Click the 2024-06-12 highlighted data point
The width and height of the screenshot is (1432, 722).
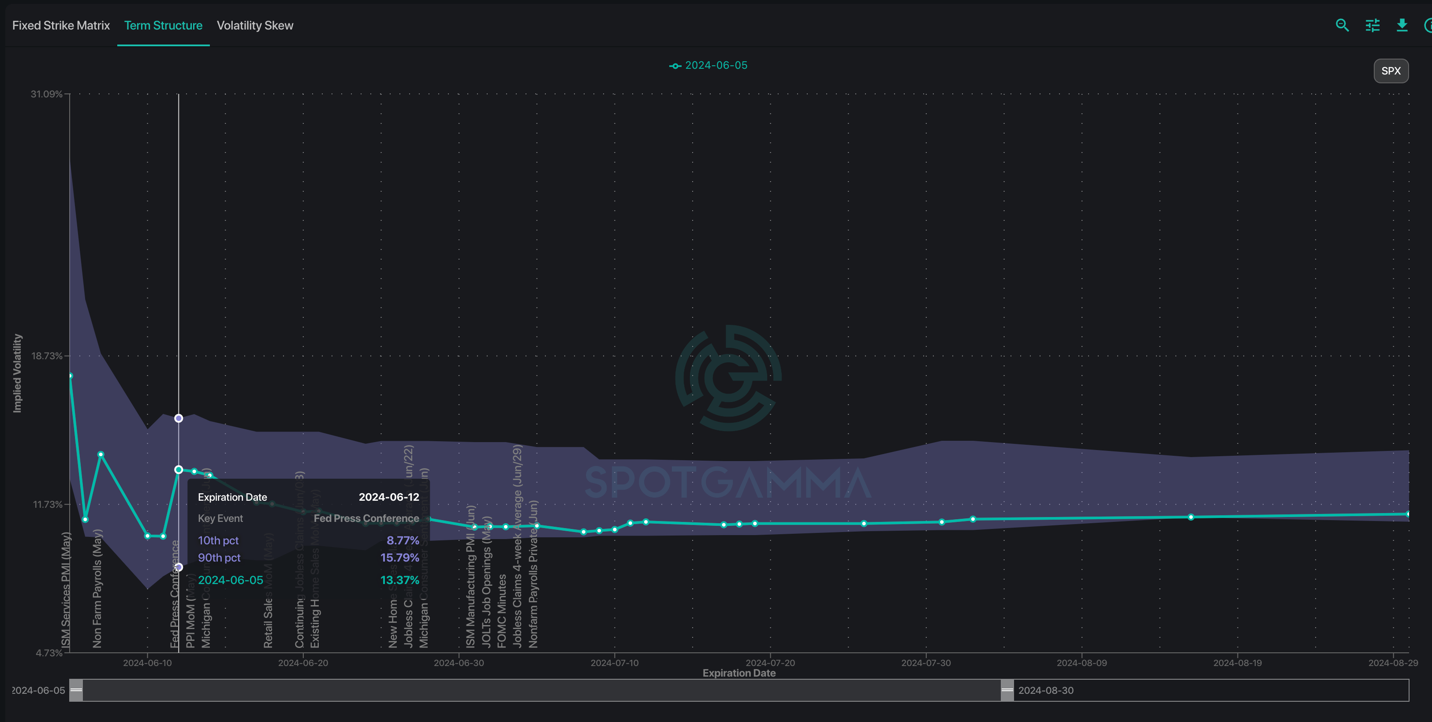[179, 470]
